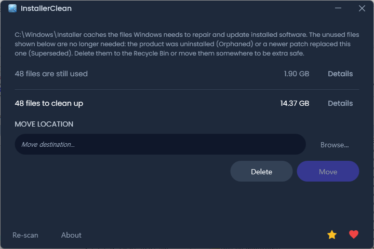Click the InstallerClean title text

[46, 8]
